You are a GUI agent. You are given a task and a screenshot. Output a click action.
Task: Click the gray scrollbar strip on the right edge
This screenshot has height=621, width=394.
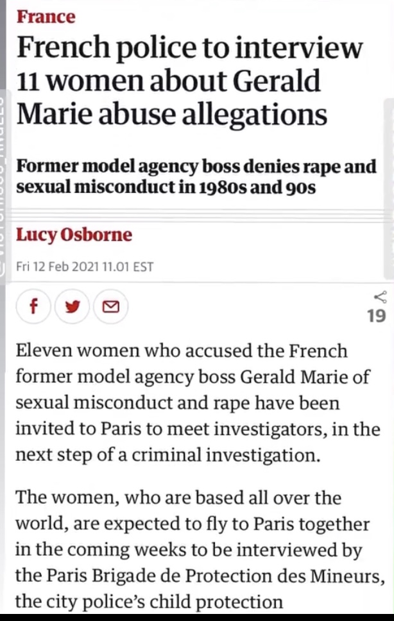point(389,192)
